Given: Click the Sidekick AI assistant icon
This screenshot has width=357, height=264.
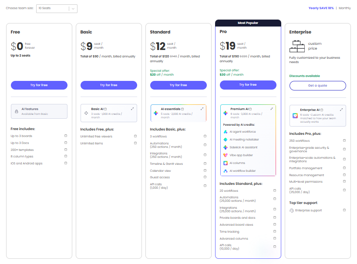Looking at the screenshot, I should pyautogui.click(x=226, y=147).
